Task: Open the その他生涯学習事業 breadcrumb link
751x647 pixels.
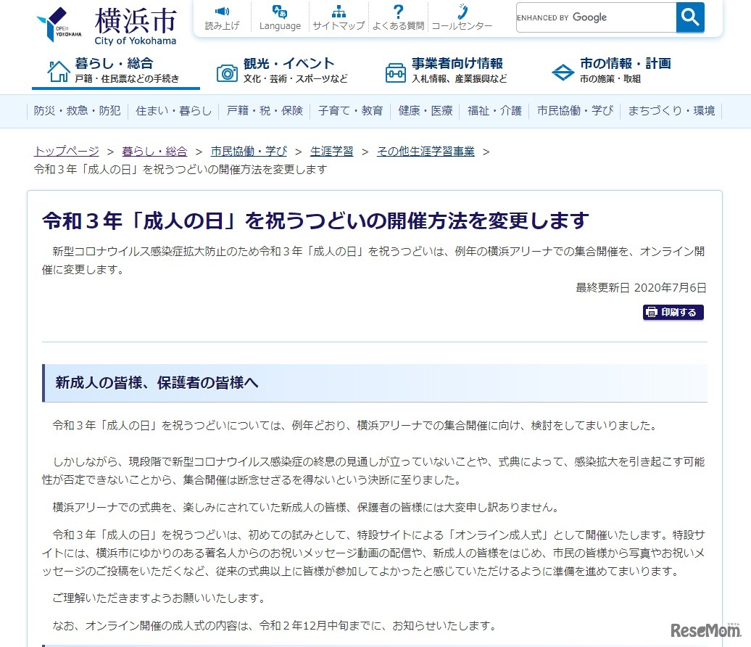Action: [x=427, y=152]
